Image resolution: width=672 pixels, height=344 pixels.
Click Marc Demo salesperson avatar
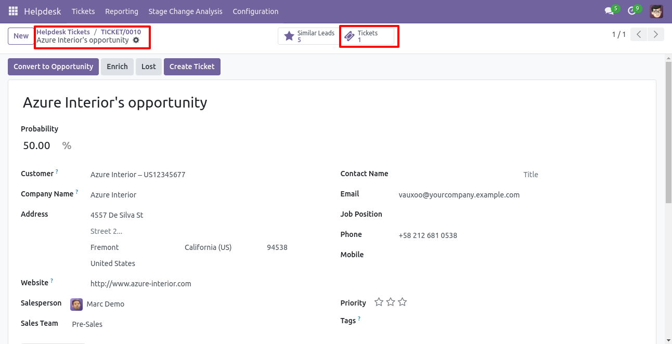click(x=76, y=304)
